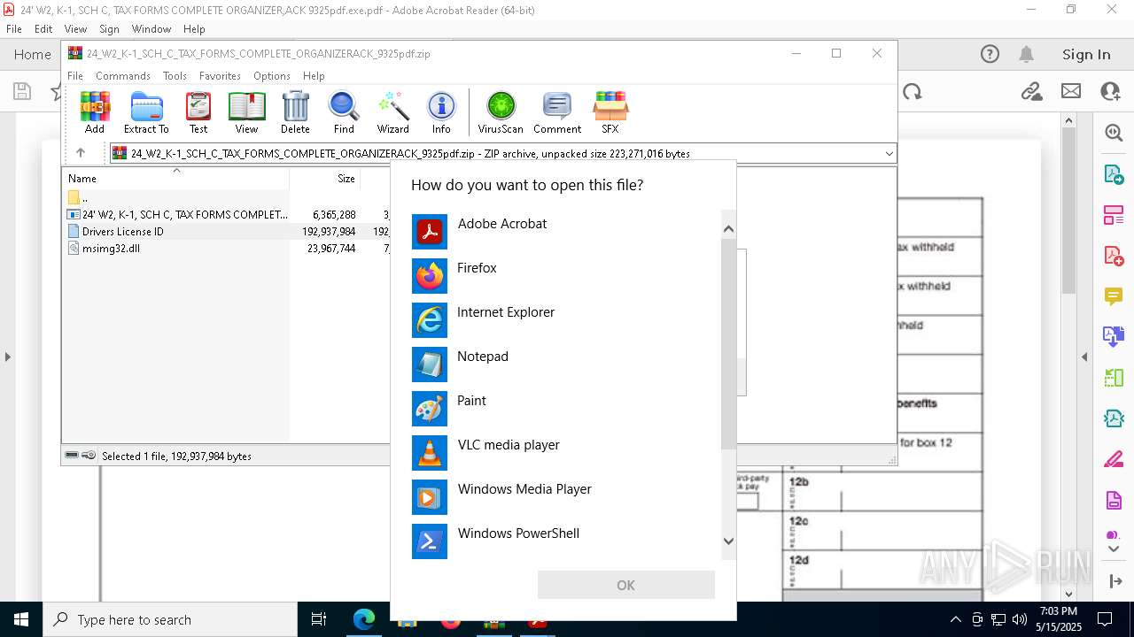Open Acrobat notifications bell
This screenshot has width=1134, height=637.
pos(1026,54)
